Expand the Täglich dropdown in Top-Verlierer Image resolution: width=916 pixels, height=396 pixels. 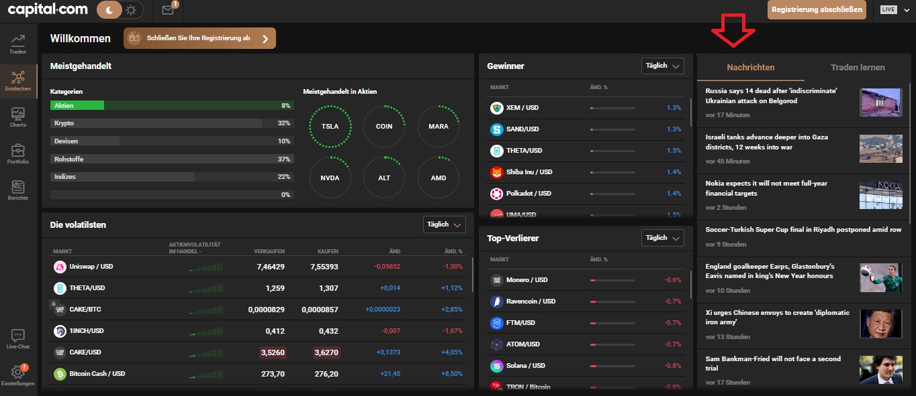[663, 238]
